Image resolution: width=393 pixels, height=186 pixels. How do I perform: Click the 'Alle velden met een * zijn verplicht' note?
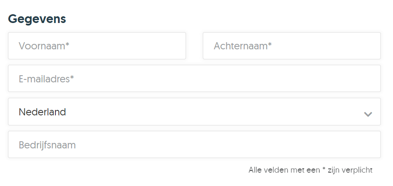[310, 170]
